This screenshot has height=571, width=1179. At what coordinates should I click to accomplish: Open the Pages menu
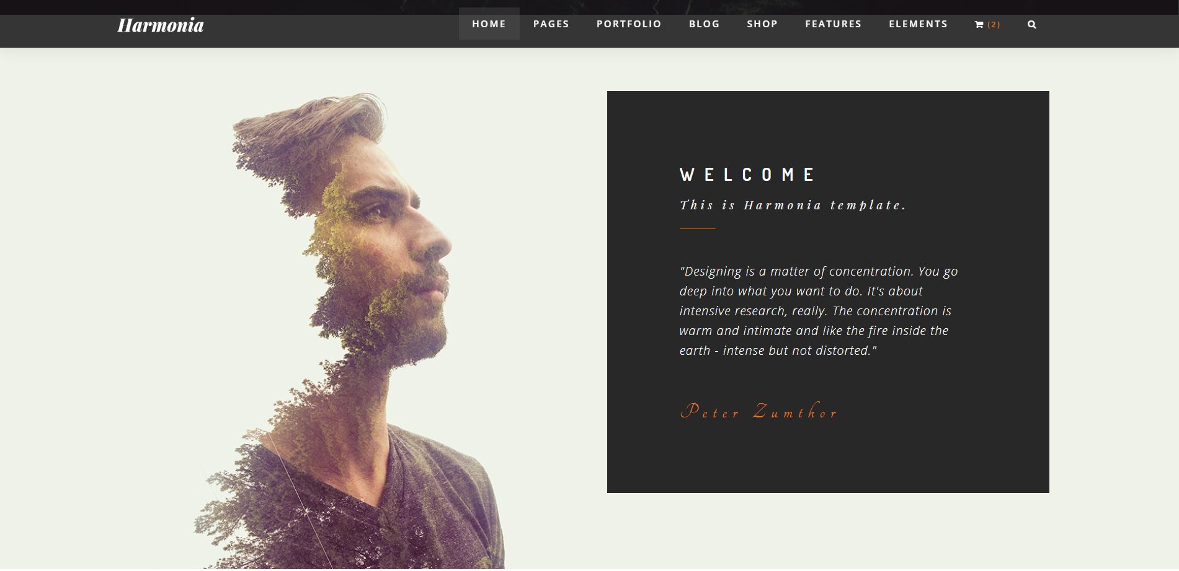(551, 24)
